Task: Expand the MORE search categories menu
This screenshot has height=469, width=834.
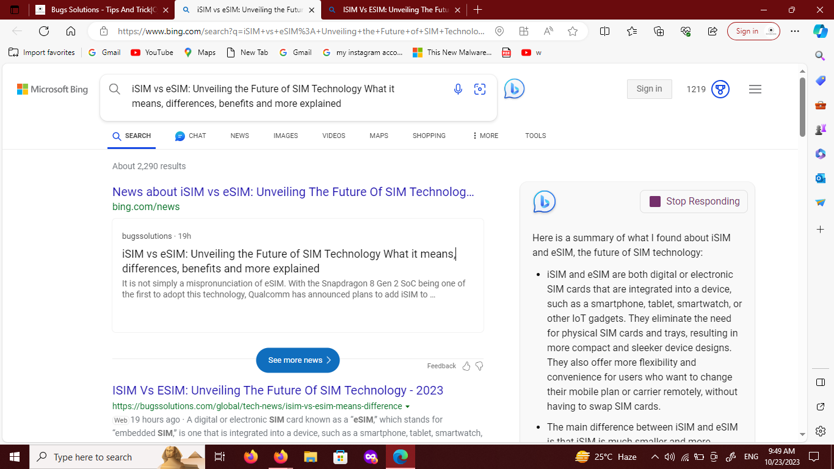Action: 485,136
